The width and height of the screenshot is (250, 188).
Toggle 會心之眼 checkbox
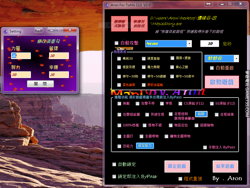172,67
